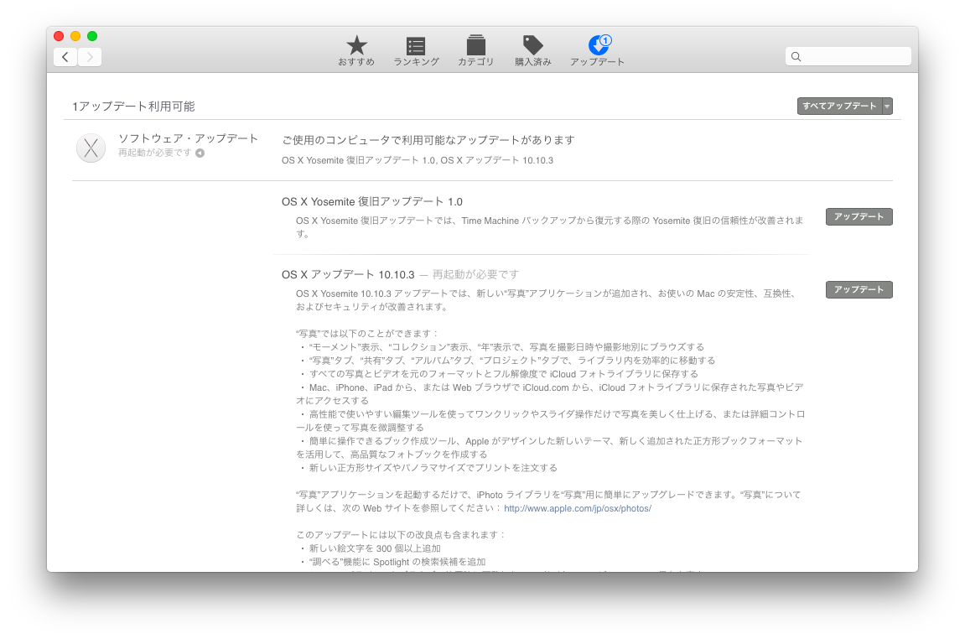Zoom the window with the green button
The width and height of the screenshot is (965, 639).
coord(92,36)
